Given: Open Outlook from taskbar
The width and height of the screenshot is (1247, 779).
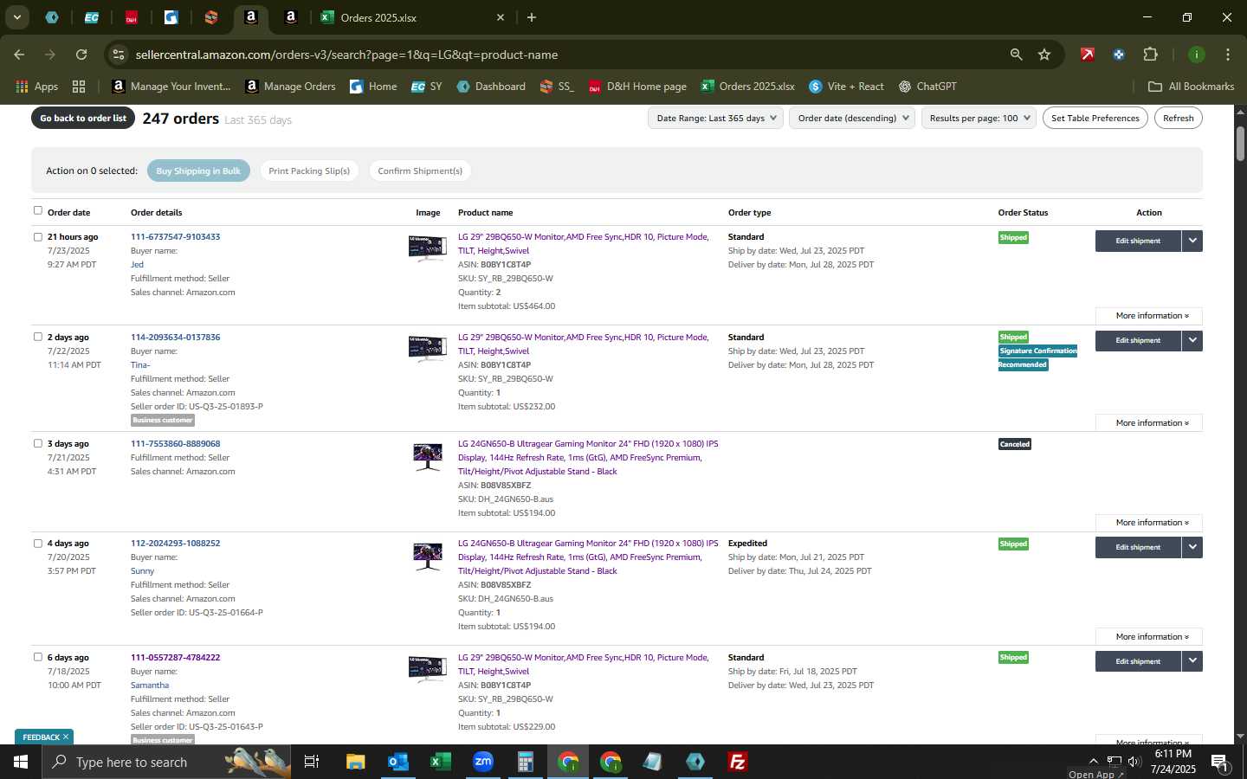Looking at the screenshot, I should [x=398, y=762].
